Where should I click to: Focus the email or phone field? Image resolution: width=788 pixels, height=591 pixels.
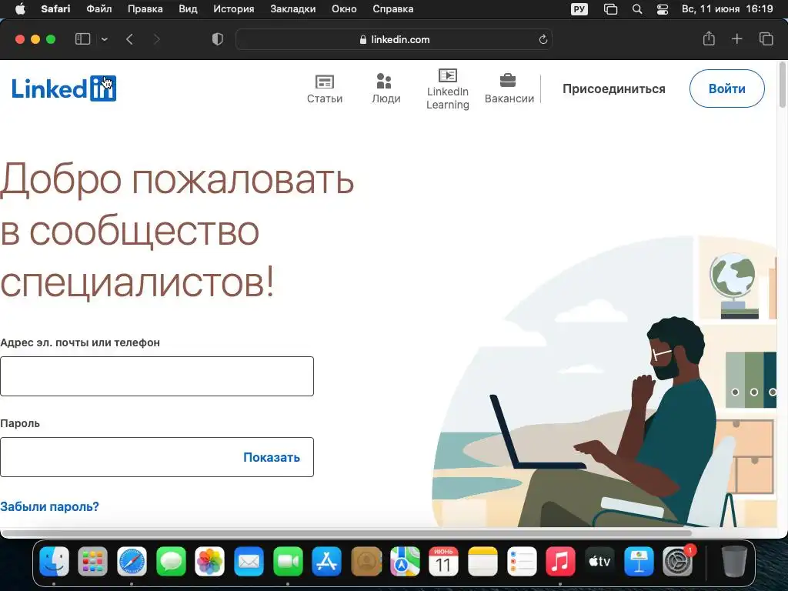pyautogui.click(x=157, y=376)
